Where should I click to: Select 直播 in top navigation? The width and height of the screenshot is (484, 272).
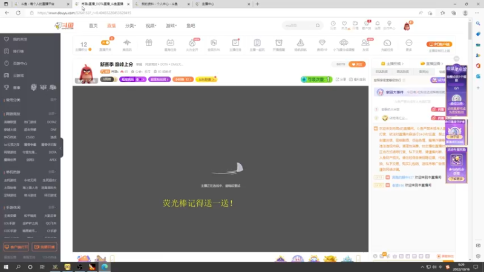tap(111, 25)
